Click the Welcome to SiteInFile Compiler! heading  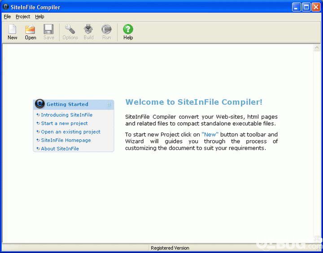tap(194, 102)
